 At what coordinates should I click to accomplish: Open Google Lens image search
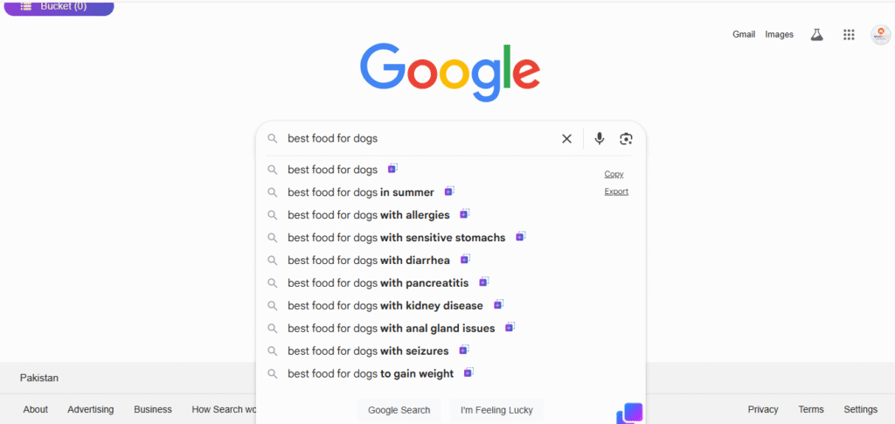(x=626, y=138)
